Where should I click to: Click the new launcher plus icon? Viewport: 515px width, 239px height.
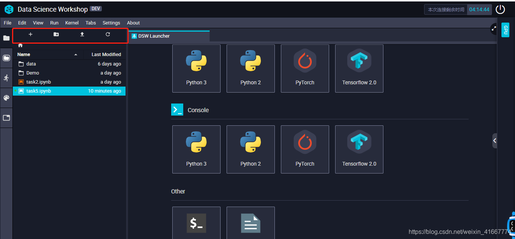[31, 34]
